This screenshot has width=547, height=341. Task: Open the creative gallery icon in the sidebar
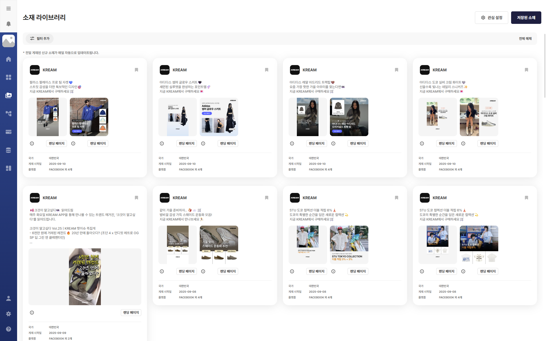click(x=9, y=95)
